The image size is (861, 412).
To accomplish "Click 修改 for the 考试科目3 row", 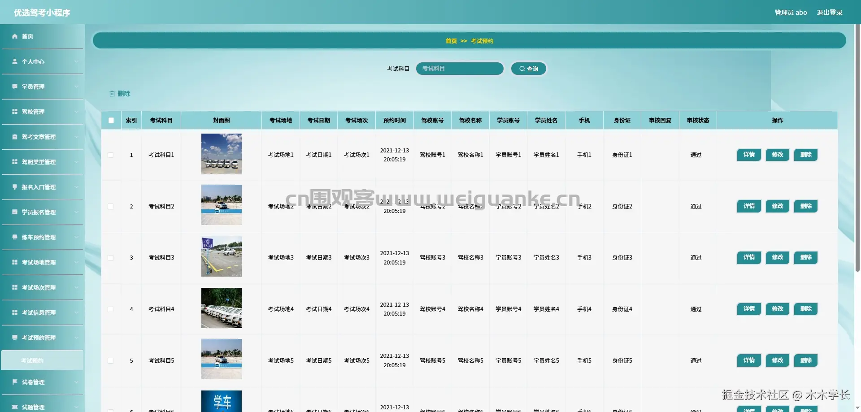I will coord(777,257).
